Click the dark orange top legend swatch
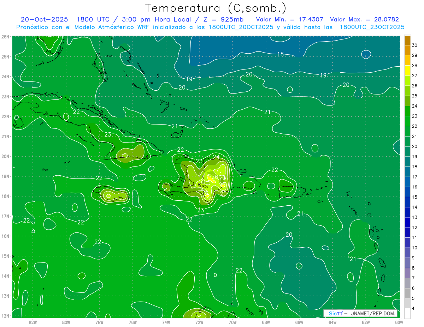 (x=407, y=40)
